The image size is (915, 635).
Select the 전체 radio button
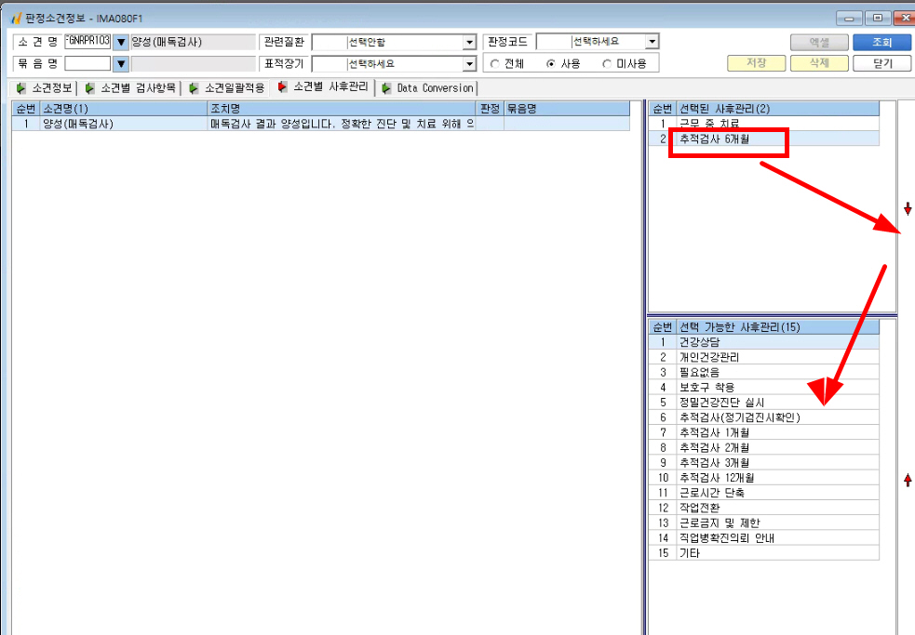(x=495, y=63)
